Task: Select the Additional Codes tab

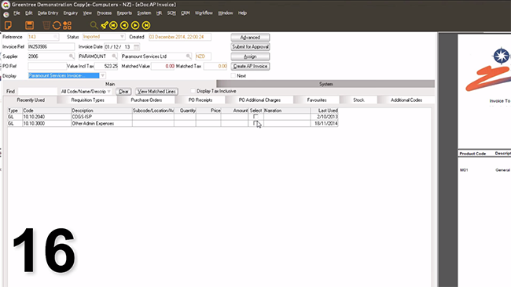Action: (406, 100)
